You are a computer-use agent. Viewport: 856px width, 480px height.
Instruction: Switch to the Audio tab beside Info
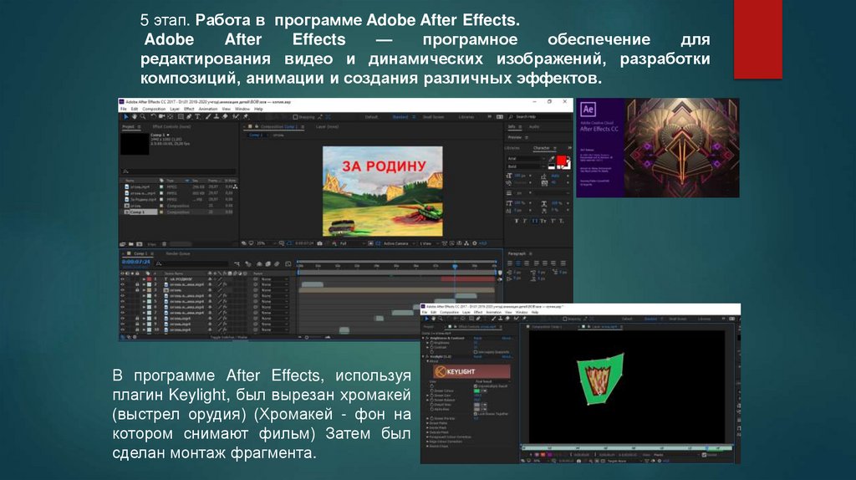(534, 126)
